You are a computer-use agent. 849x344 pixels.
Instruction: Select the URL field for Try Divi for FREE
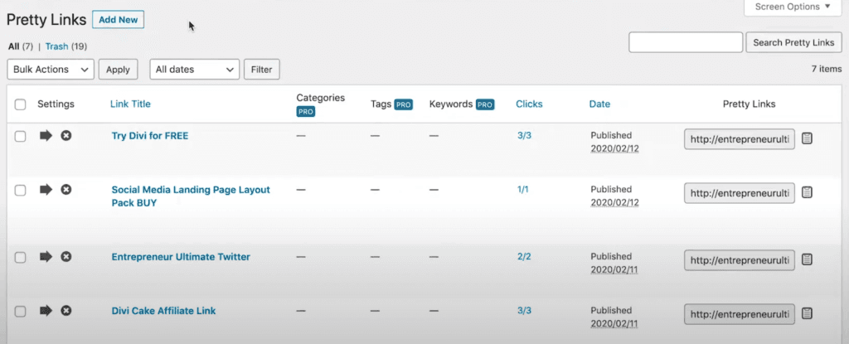tap(740, 138)
